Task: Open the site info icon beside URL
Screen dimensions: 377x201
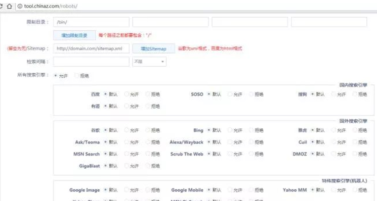Action: [x=20, y=6]
